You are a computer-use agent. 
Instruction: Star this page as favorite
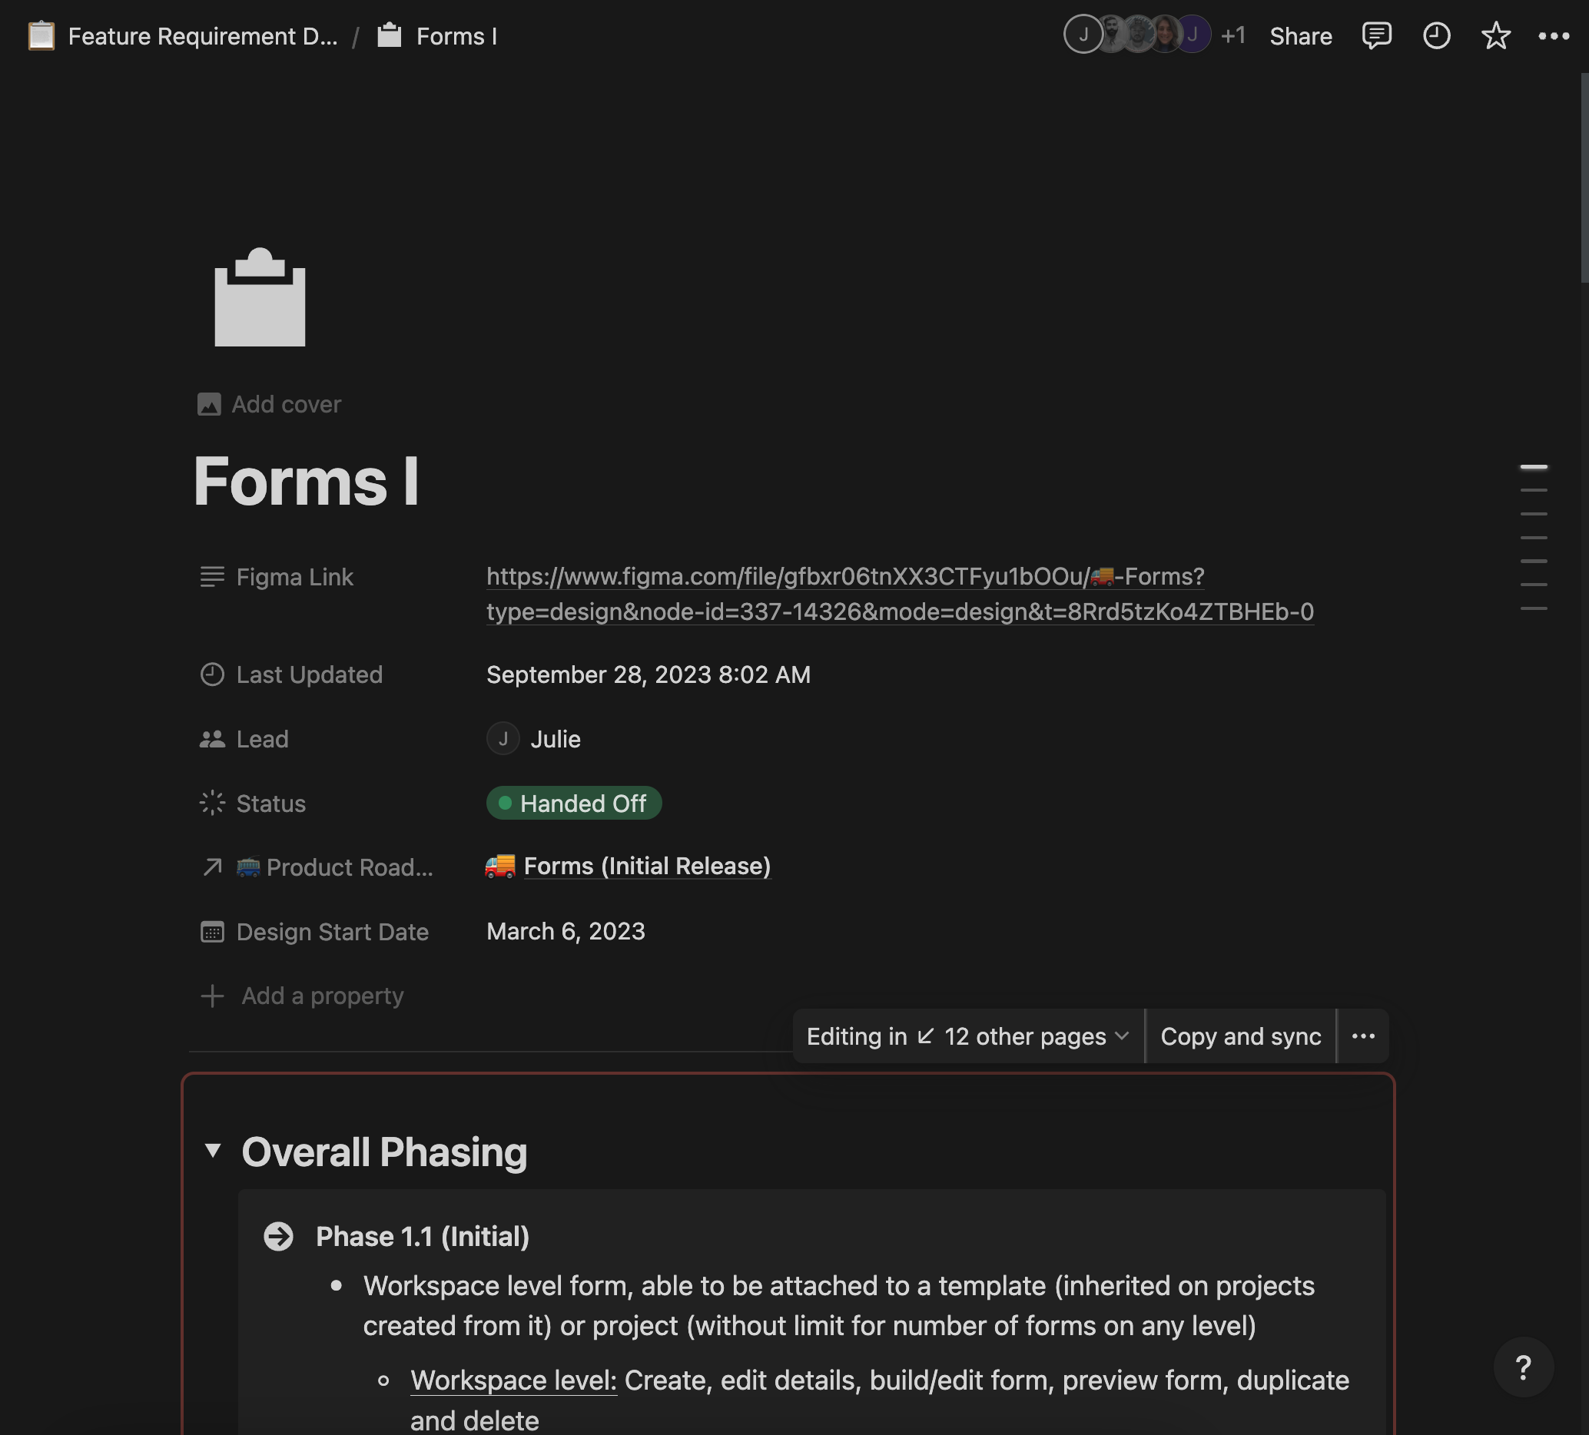(x=1495, y=36)
